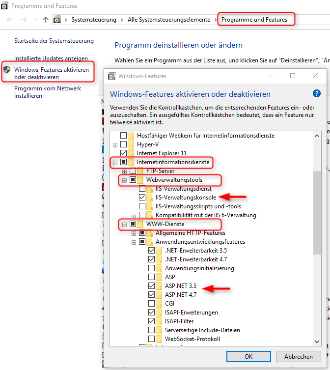Collapse the WWW-Dienste tree node
This screenshot has height=370, width=330.
[x=125, y=225]
